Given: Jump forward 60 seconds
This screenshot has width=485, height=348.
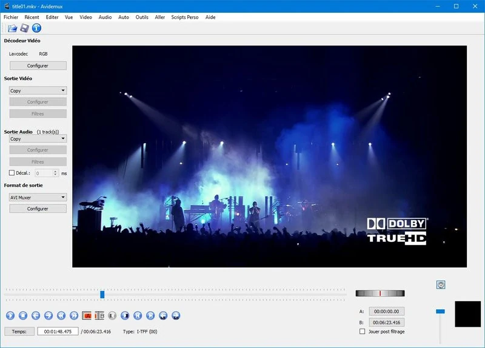Looking at the screenshot, I should [x=176, y=315].
